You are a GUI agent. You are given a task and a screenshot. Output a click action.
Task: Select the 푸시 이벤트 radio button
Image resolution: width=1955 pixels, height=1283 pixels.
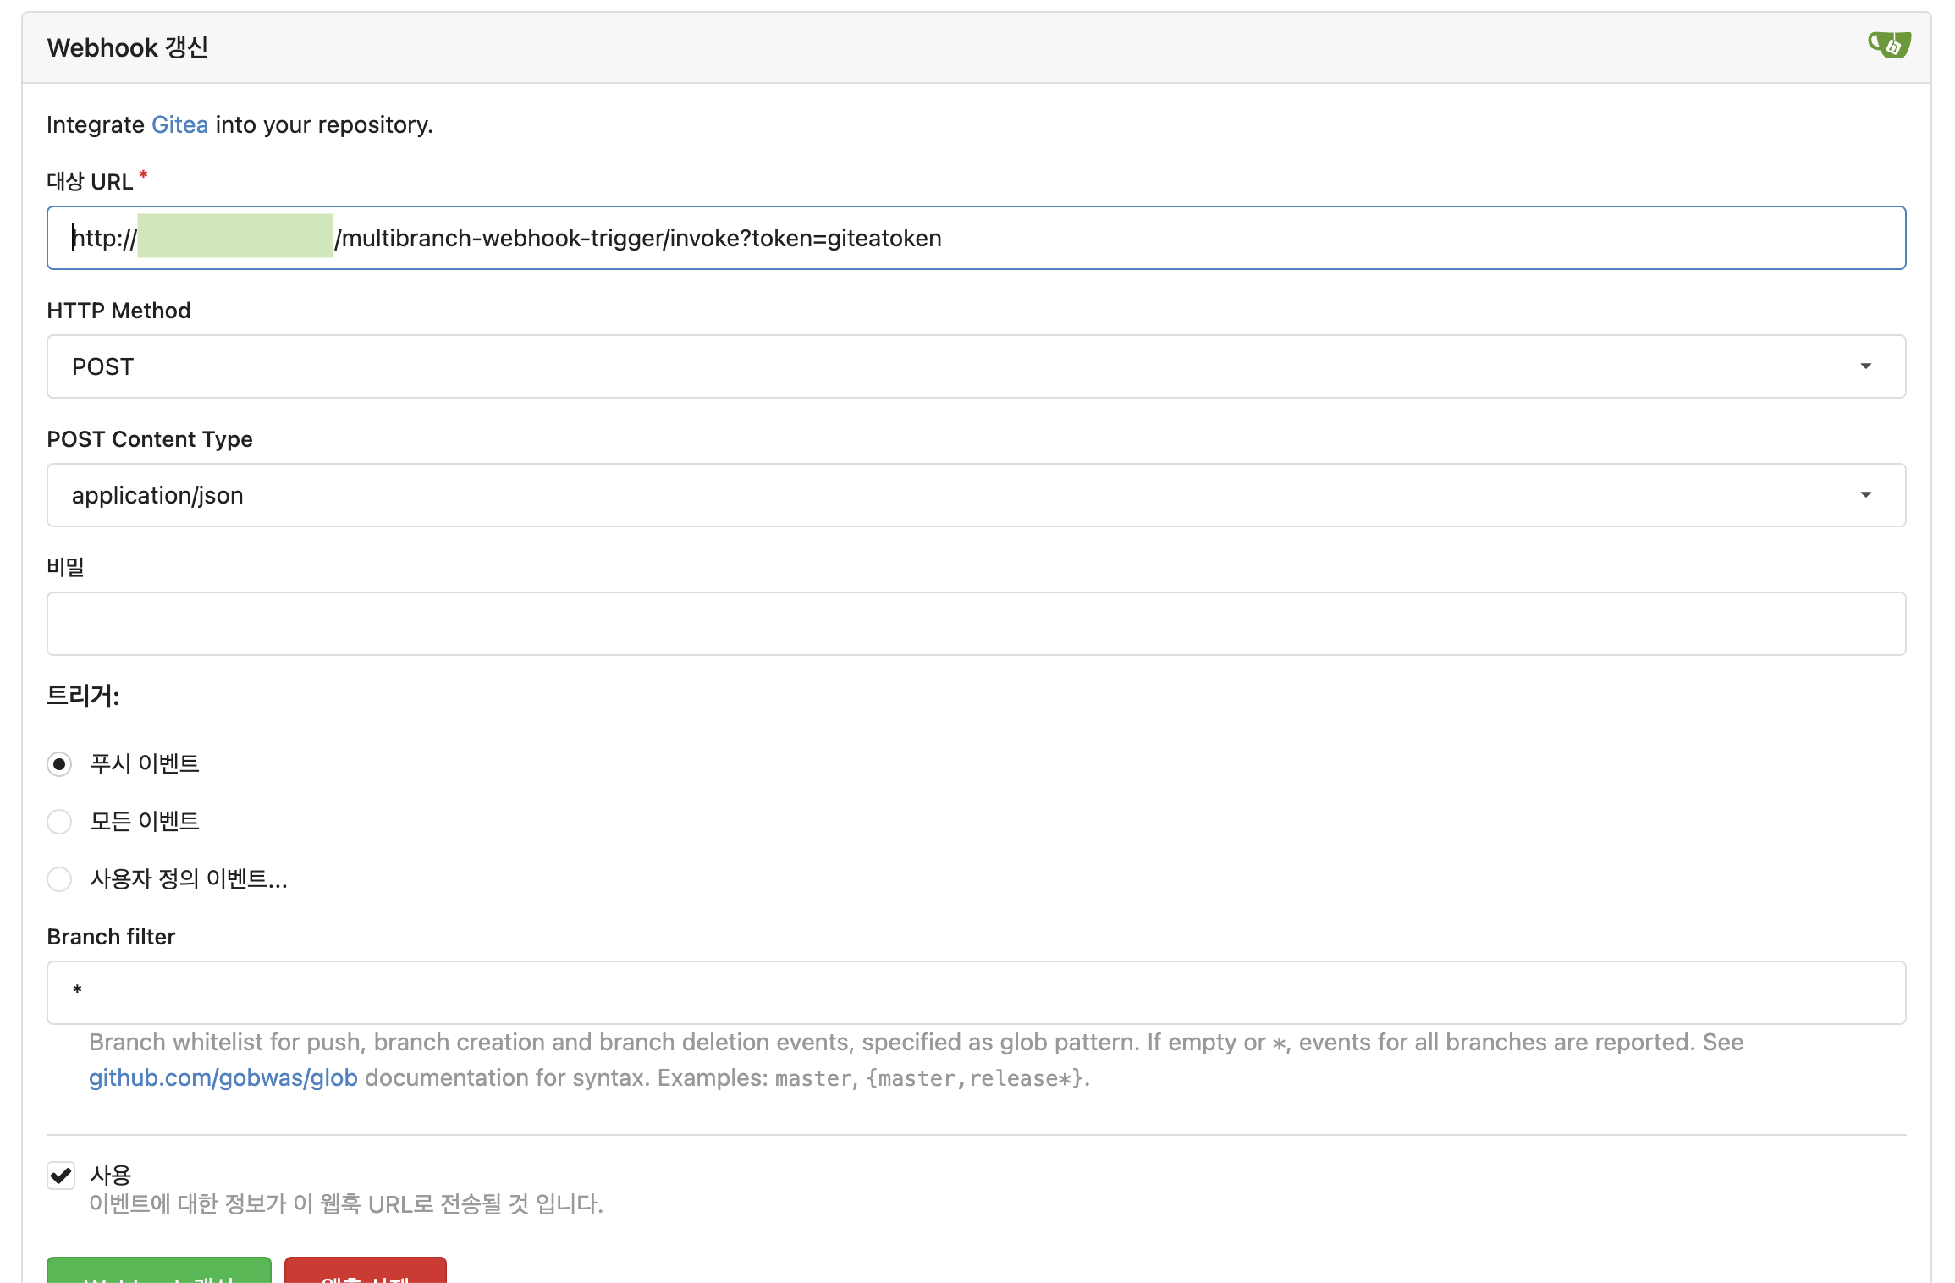point(59,764)
